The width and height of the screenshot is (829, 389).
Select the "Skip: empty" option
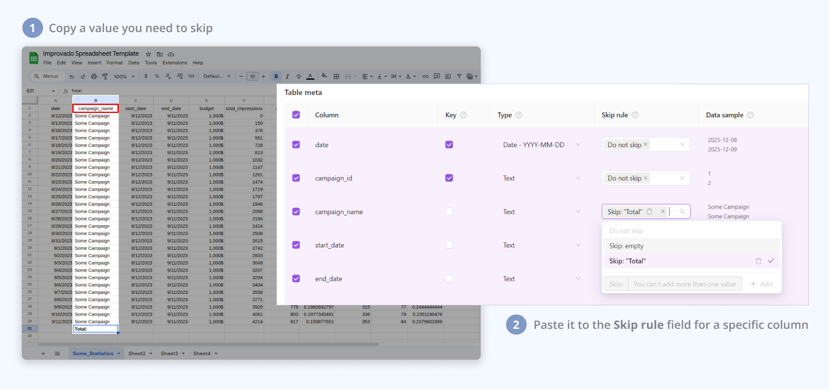[x=626, y=246]
